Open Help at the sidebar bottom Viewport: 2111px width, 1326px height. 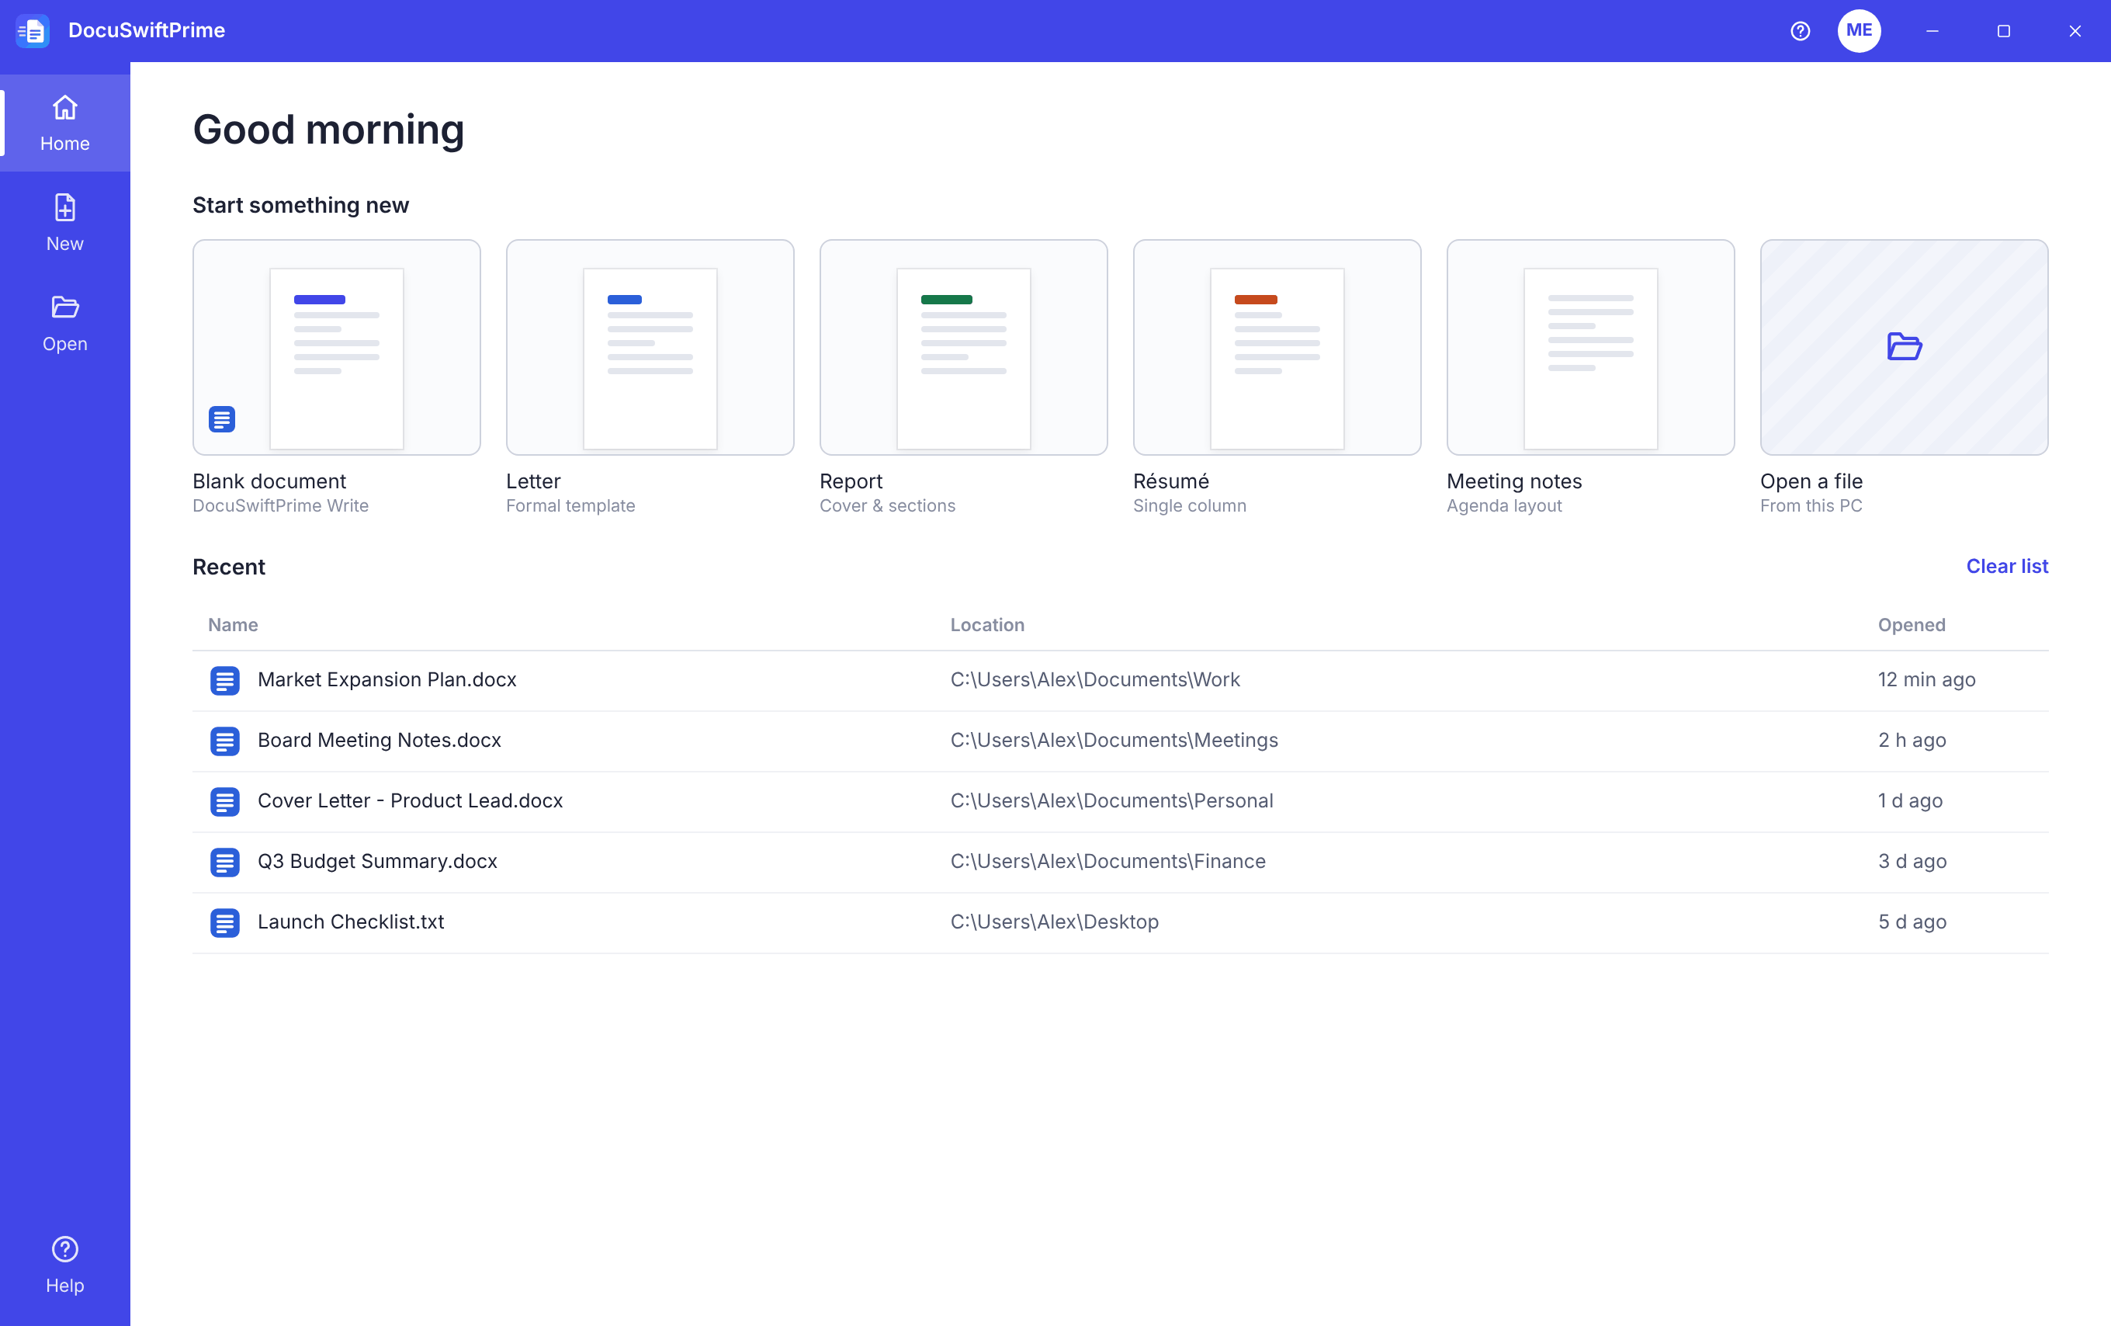coord(65,1265)
